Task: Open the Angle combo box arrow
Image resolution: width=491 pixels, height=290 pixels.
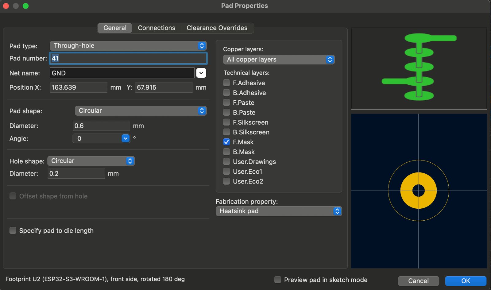Action: pos(126,139)
